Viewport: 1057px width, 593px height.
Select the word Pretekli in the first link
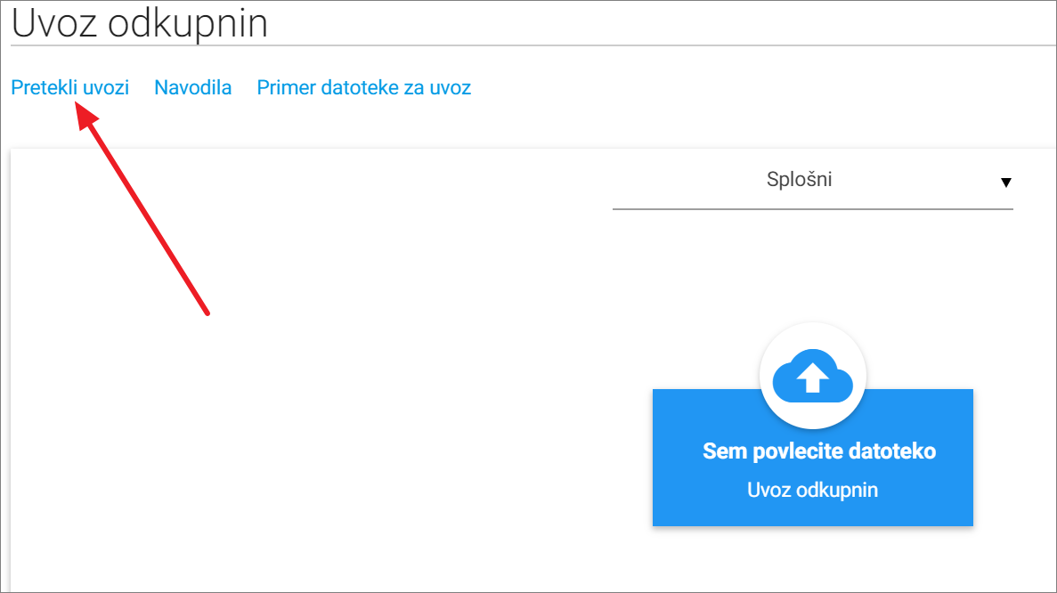(44, 87)
